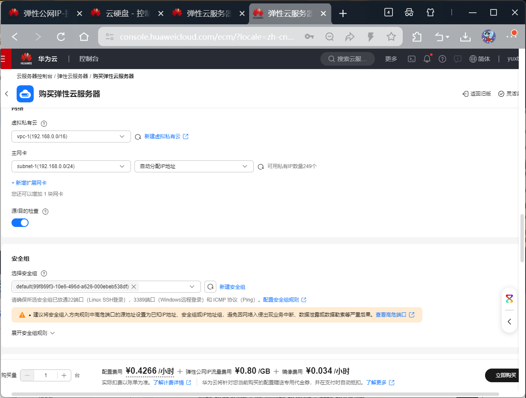Toggle the 源/目的检查 switch off

tap(20, 223)
